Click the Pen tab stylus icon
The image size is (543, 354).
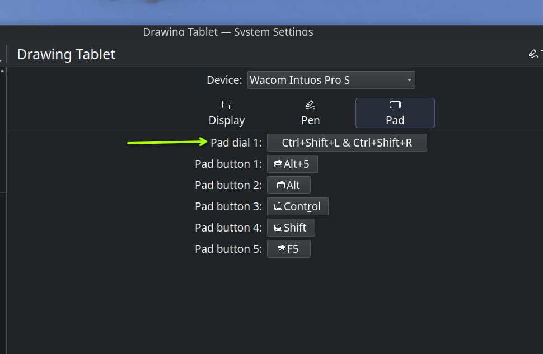click(311, 105)
